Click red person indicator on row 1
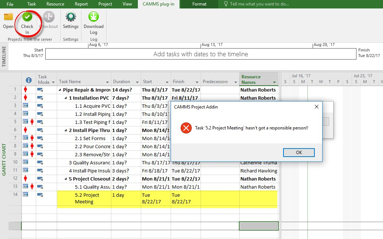The image size is (383, 239). [25, 90]
